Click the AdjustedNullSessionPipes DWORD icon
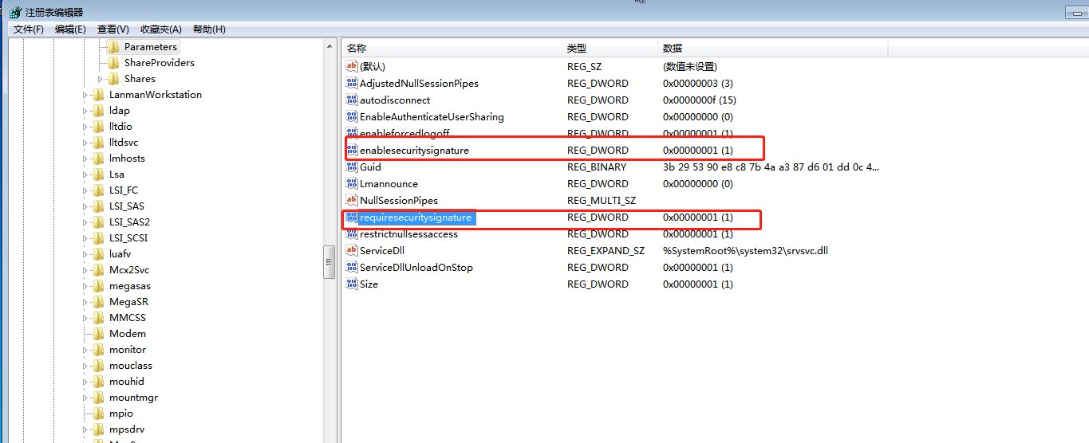This screenshot has width=1089, height=443. [x=352, y=83]
